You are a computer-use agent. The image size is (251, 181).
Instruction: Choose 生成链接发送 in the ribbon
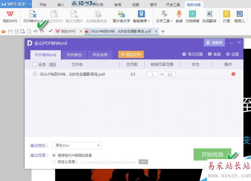98,16
